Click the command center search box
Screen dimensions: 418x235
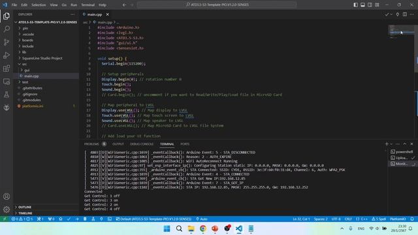pos(217,5)
